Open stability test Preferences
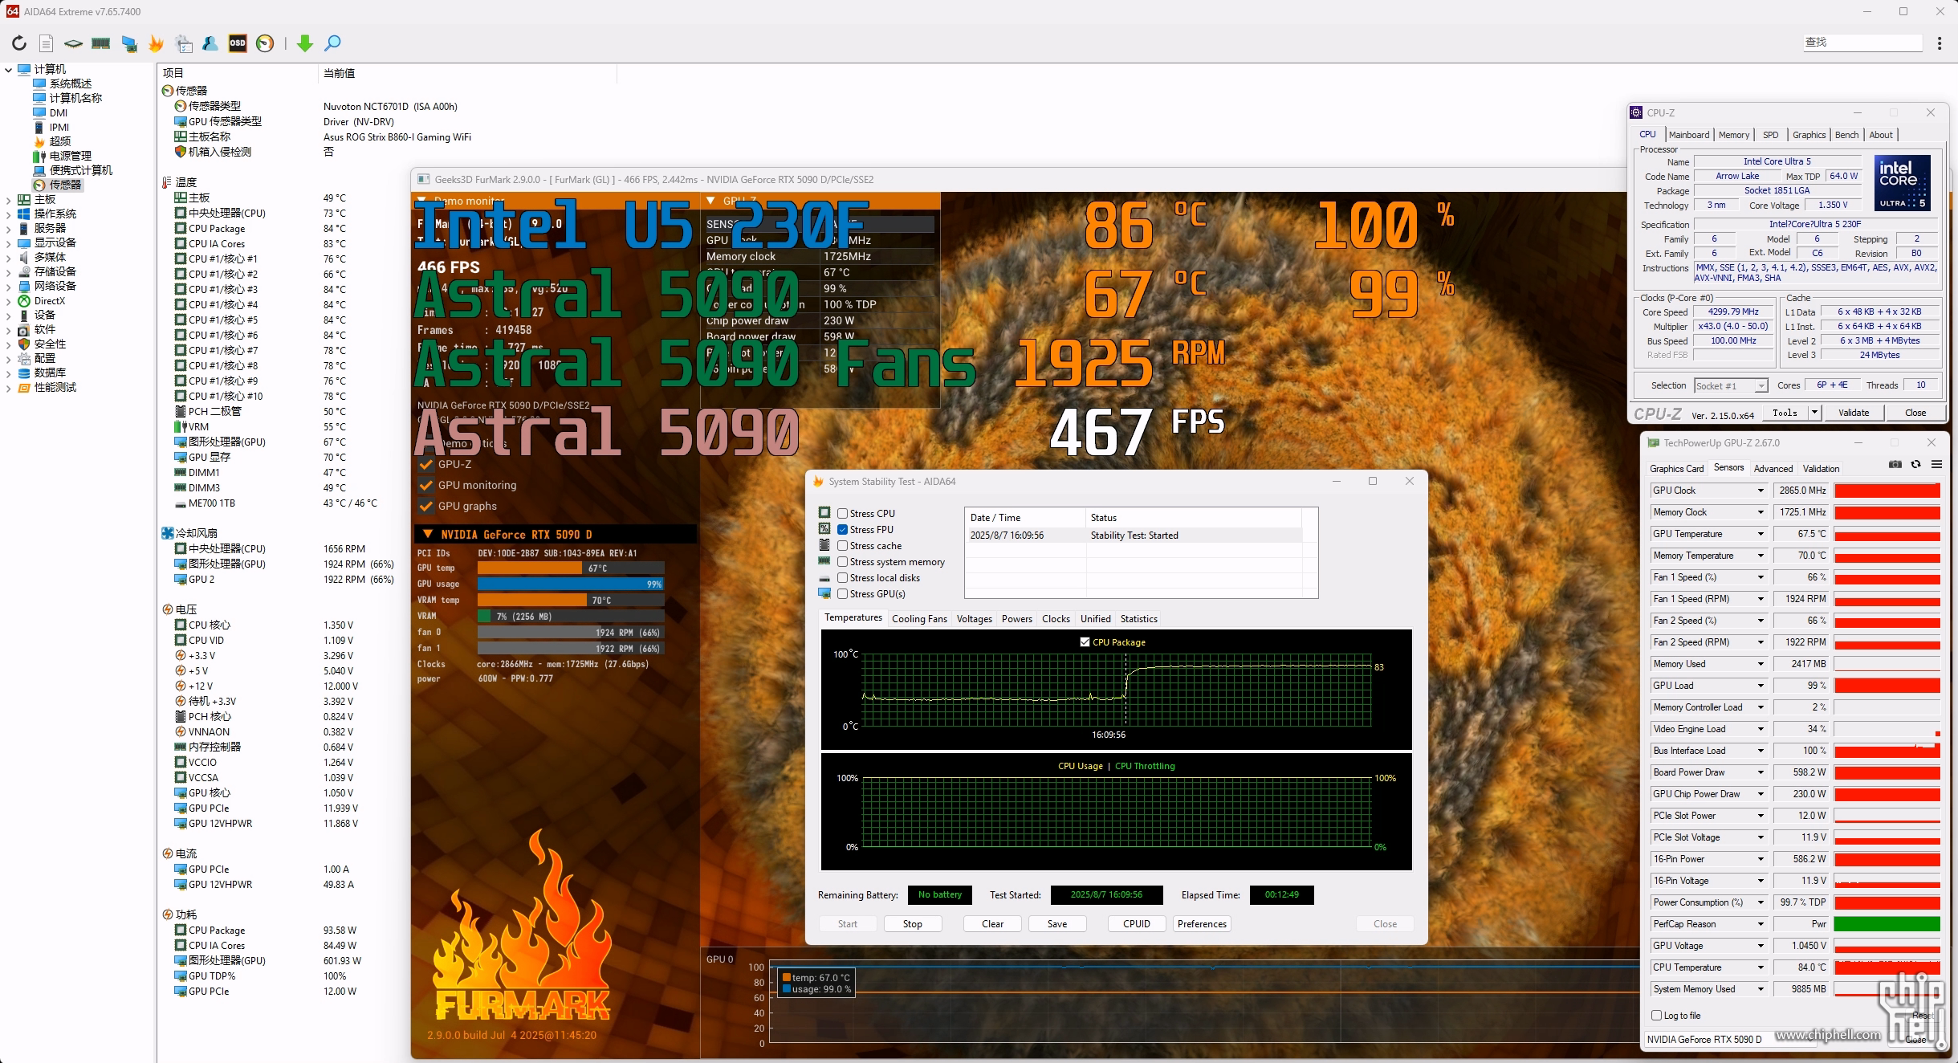This screenshot has width=1958, height=1063. pyautogui.click(x=1202, y=924)
